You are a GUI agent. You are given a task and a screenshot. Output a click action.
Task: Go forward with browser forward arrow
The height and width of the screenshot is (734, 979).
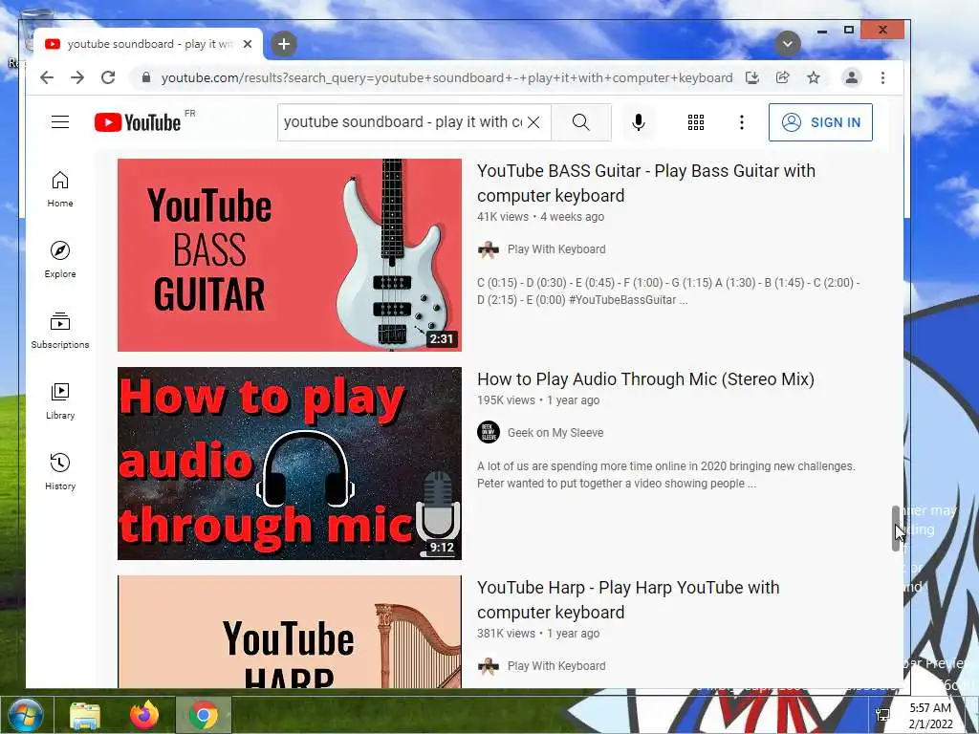click(x=77, y=77)
